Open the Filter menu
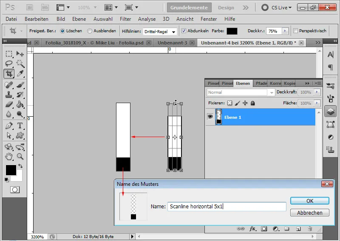The image size is (340, 241). (x=125, y=19)
